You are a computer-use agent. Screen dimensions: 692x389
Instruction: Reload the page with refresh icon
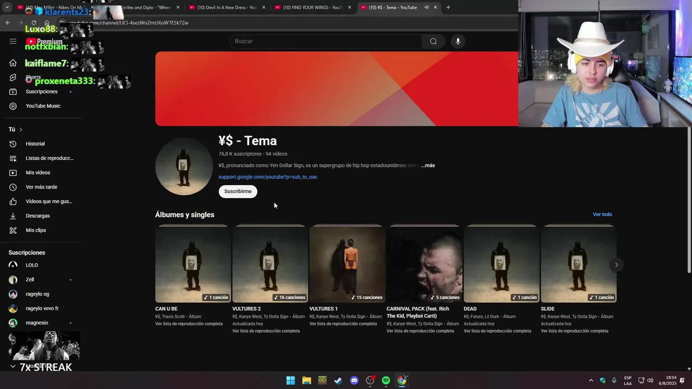pyautogui.click(x=34, y=23)
